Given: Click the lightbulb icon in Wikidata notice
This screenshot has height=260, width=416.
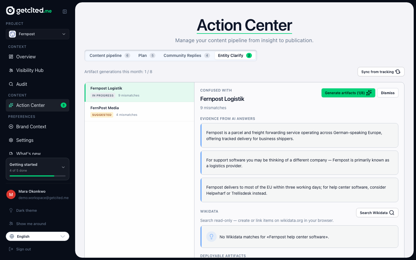Looking at the screenshot, I should pos(211,237).
